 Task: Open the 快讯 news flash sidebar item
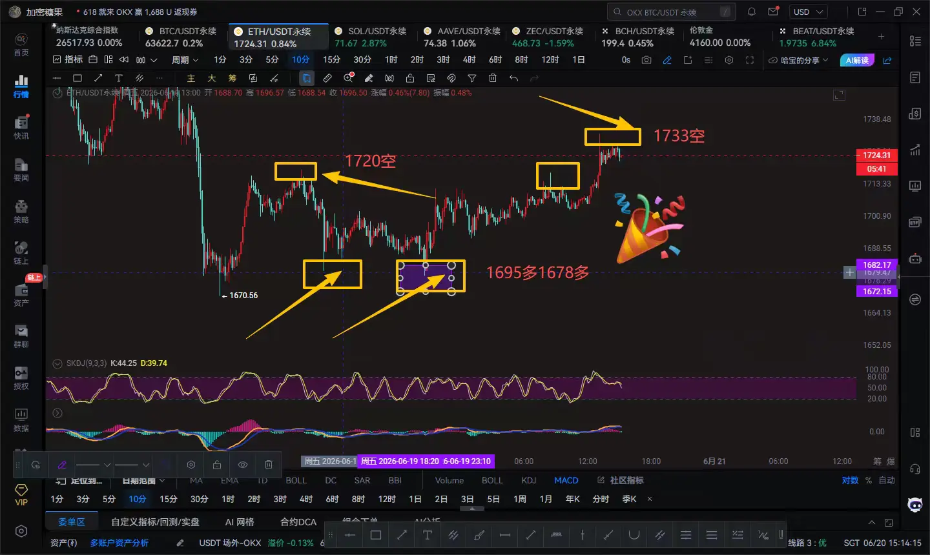coord(21,128)
